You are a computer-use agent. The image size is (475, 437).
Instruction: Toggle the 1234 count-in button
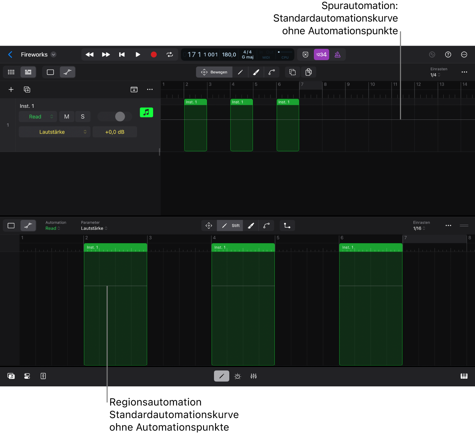click(x=321, y=55)
